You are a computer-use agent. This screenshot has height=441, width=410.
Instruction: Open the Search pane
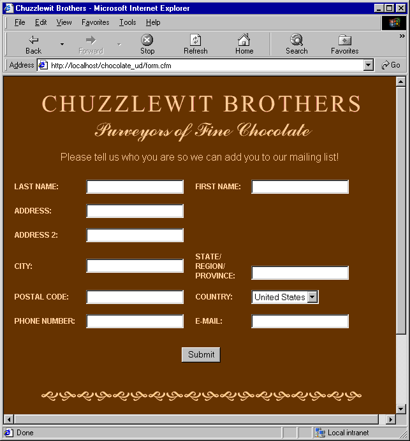pyautogui.click(x=297, y=45)
